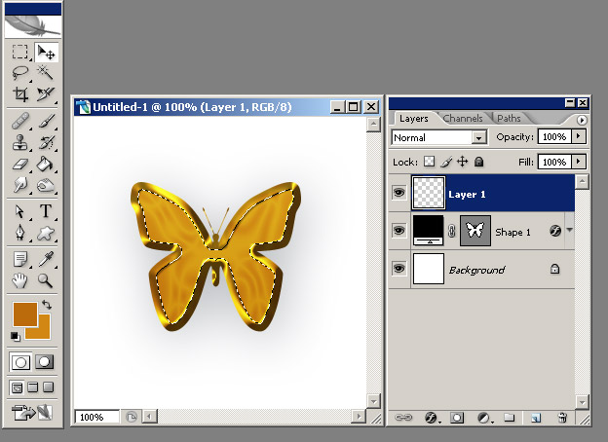Select the Notes tool
608x442 pixels.
[19, 260]
